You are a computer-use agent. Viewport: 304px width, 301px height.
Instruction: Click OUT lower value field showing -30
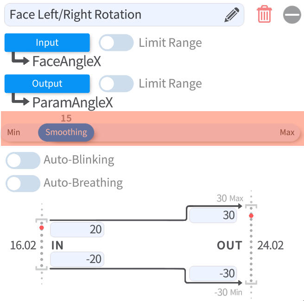click(213, 273)
